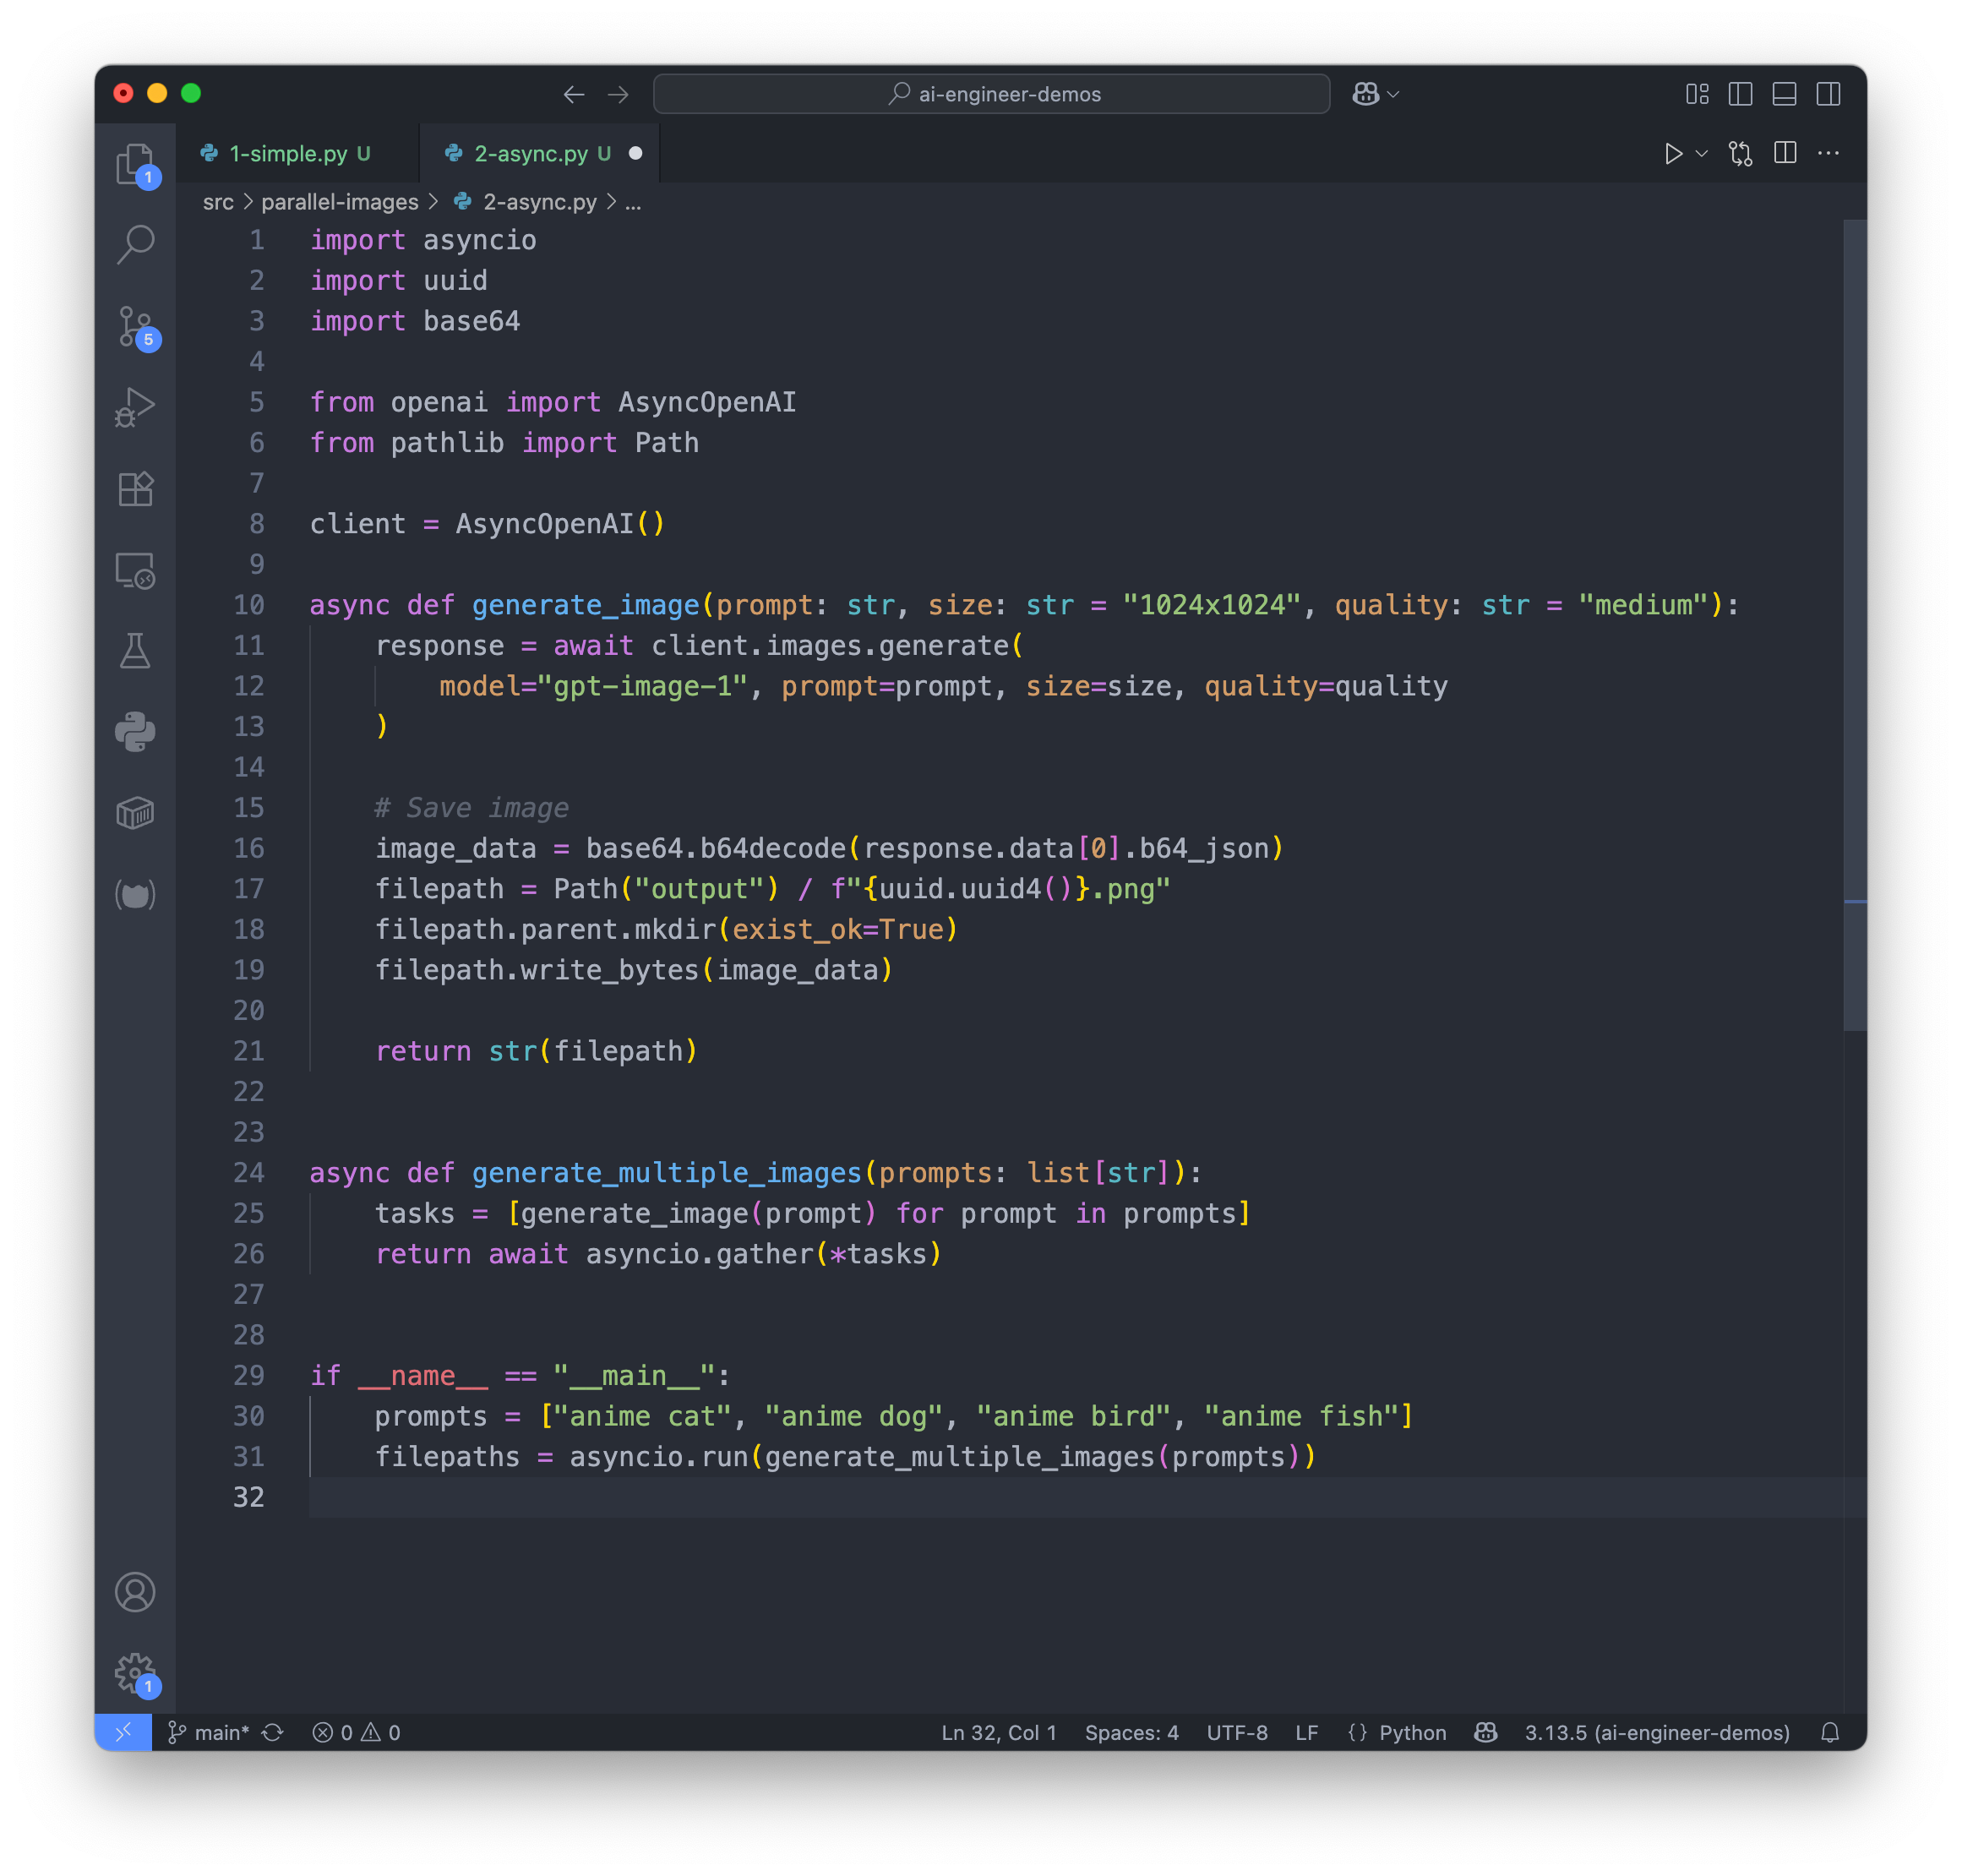Open the Run and Debug view

pos(135,407)
